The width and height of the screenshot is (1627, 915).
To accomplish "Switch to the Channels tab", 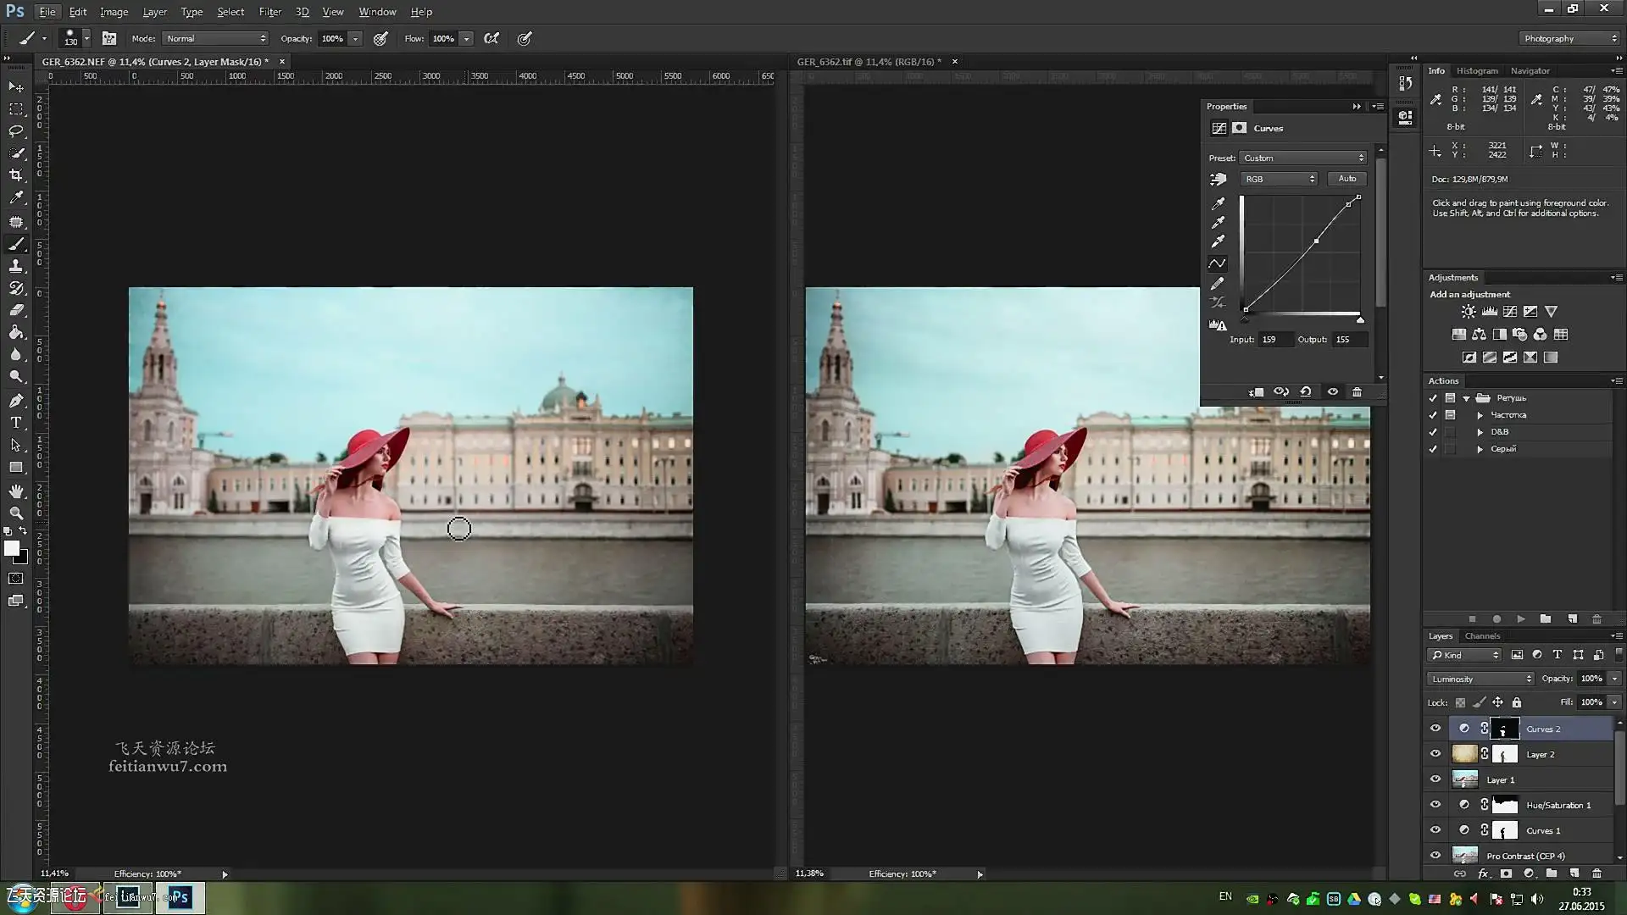I will point(1482,636).
